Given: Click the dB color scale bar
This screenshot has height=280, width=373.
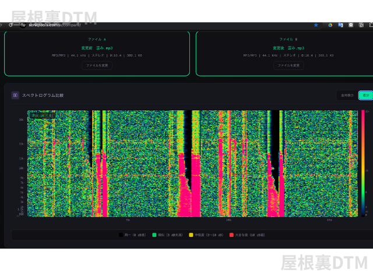Looking at the screenshot, I should tap(363, 163).
